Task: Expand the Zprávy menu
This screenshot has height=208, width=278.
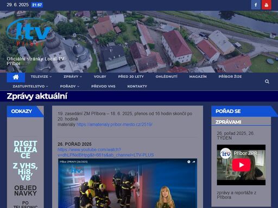Action: point(73,76)
